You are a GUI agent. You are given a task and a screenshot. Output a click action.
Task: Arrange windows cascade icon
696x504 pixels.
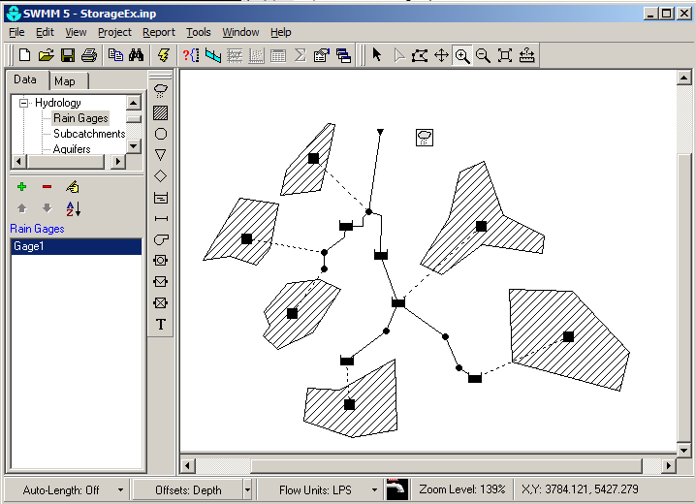(x=343, y=55)
